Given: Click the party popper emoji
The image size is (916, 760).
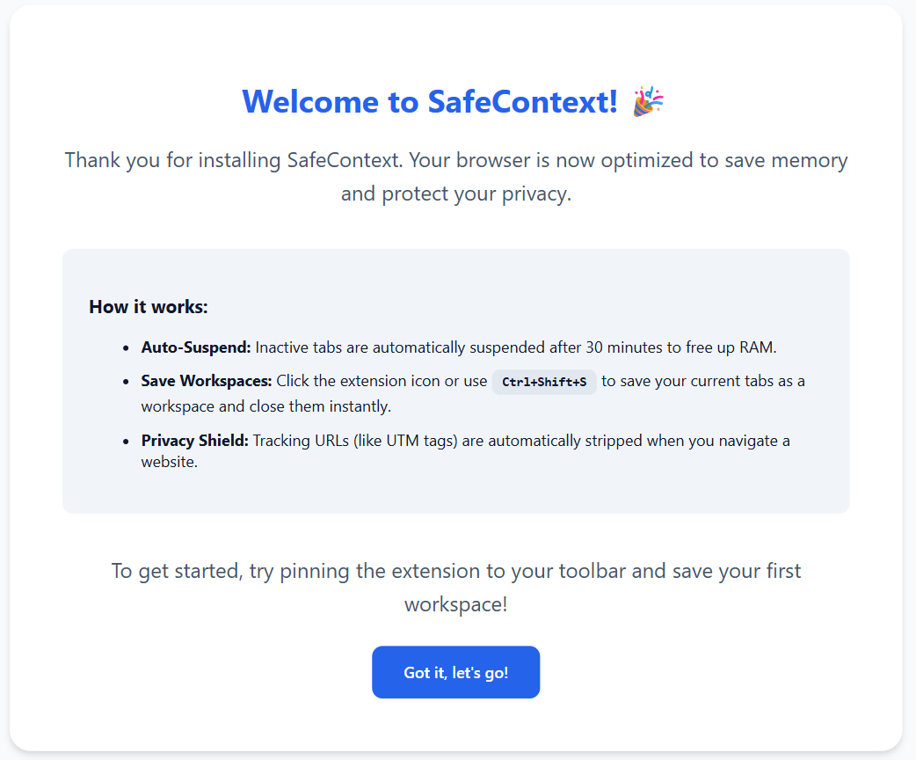Looking at the screenshot, I should click(647, 100).
